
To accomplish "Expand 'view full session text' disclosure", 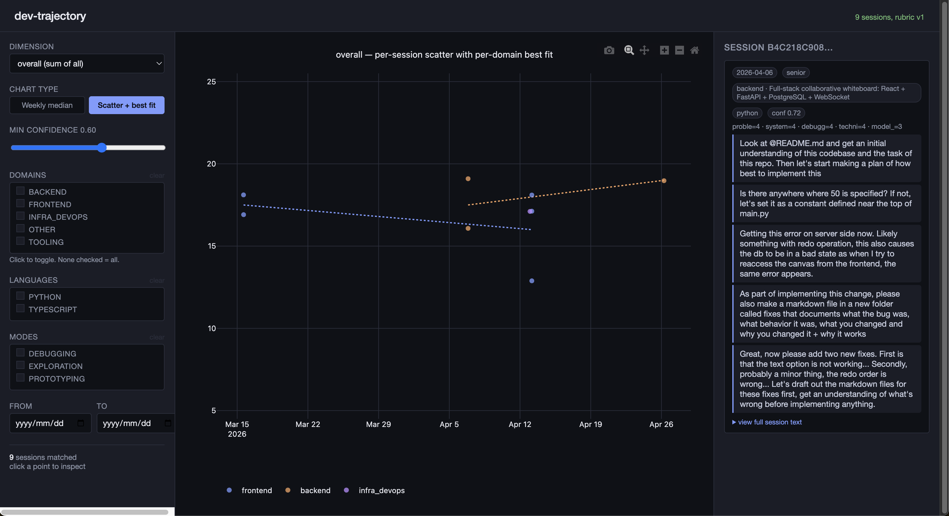I will click(767, 422).
